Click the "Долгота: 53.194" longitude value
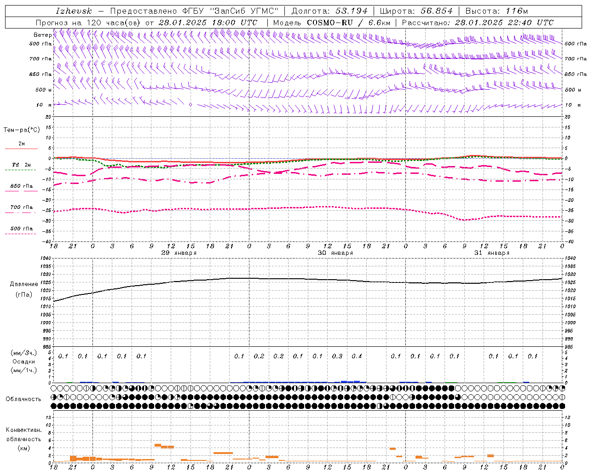The image size is (589, 471). pyautogui.click(x=329, y=11)
